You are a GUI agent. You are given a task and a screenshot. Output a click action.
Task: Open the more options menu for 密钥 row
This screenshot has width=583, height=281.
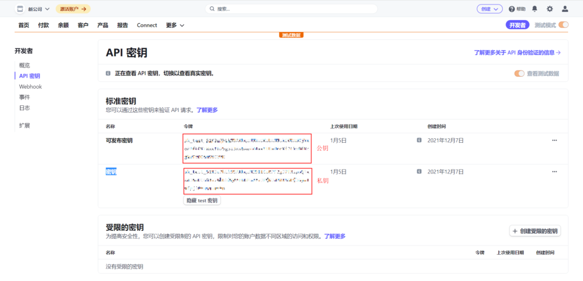tap(555, 171)
